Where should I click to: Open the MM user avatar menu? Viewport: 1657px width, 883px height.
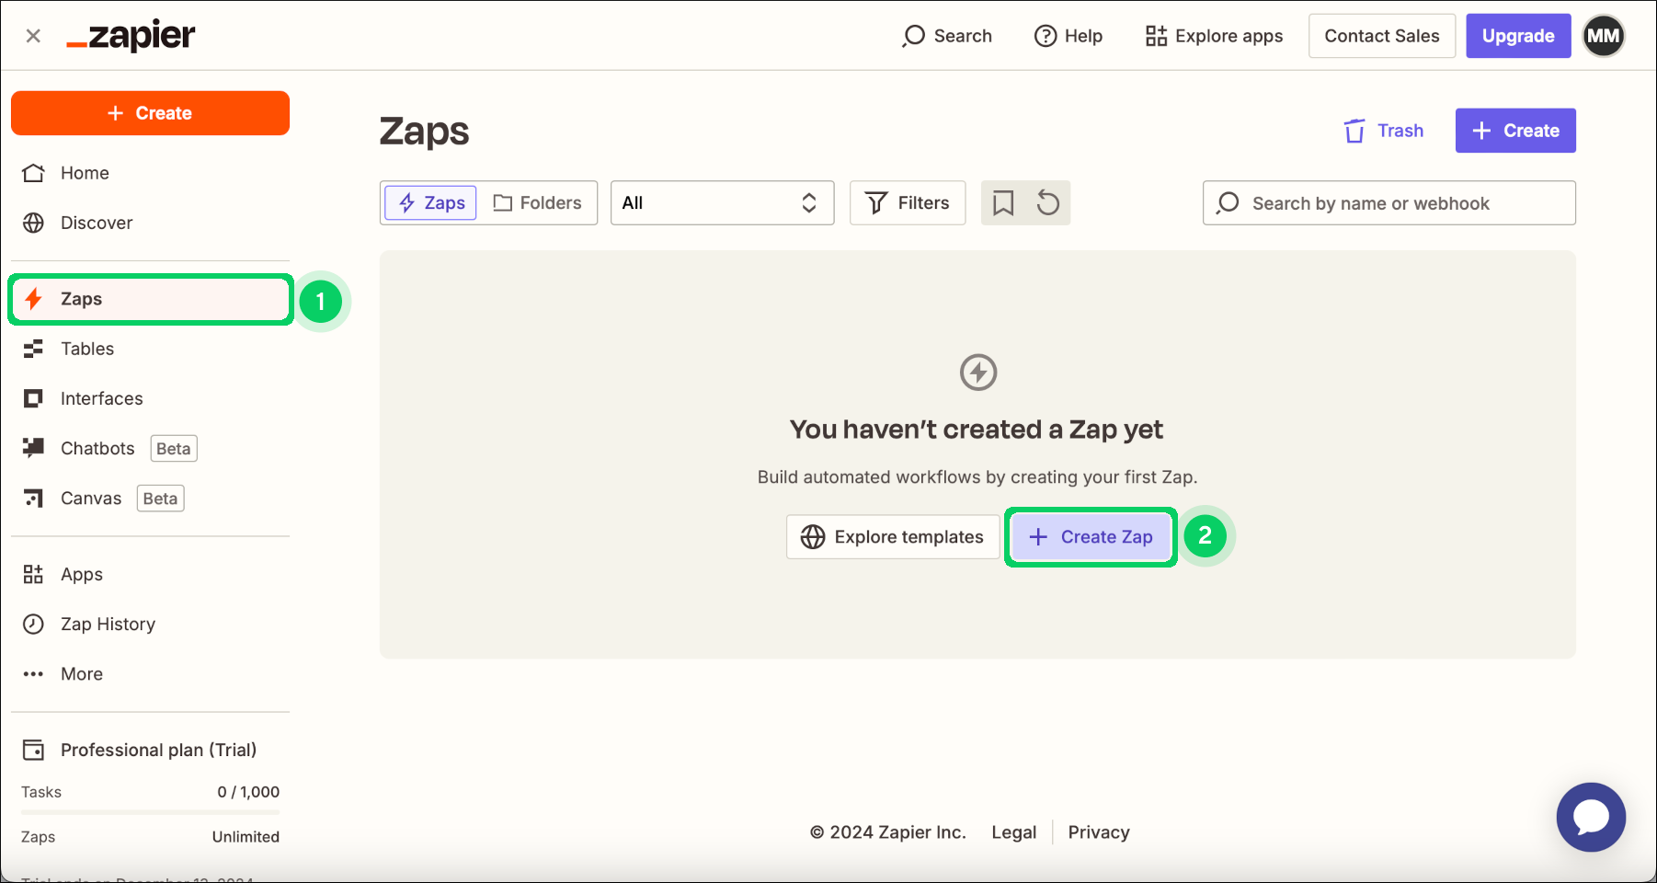click(x=1603, y=36)
